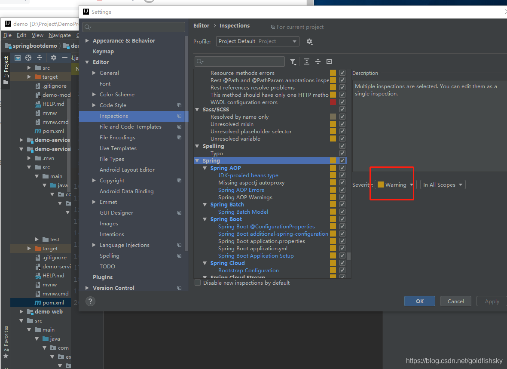Click the OK button

419,301
